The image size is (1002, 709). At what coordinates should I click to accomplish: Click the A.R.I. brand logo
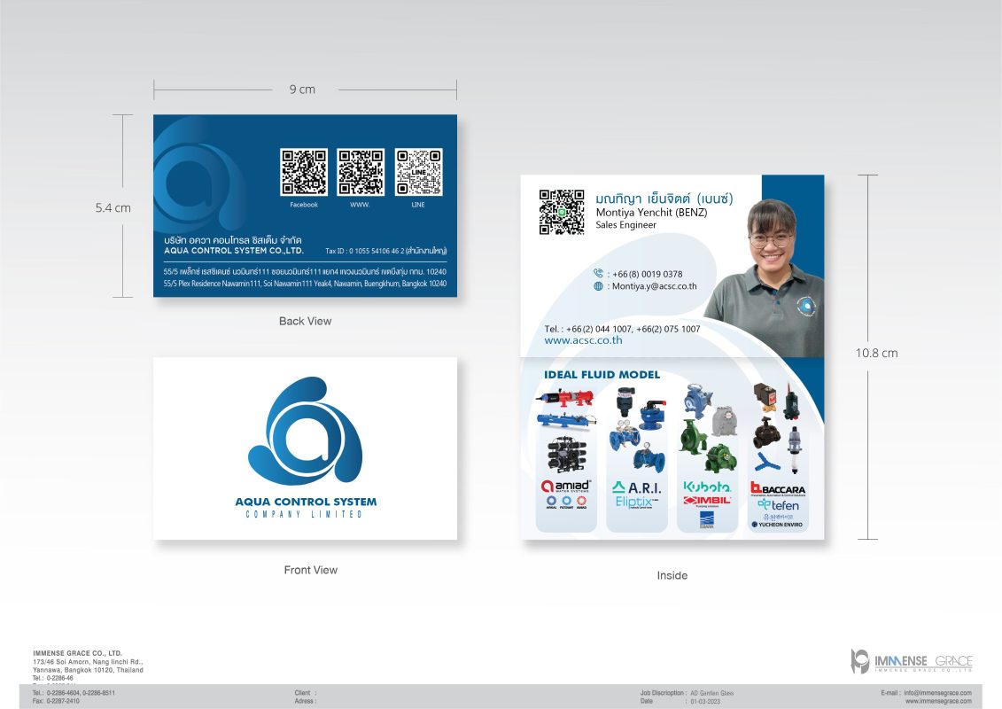coord(636,487)
